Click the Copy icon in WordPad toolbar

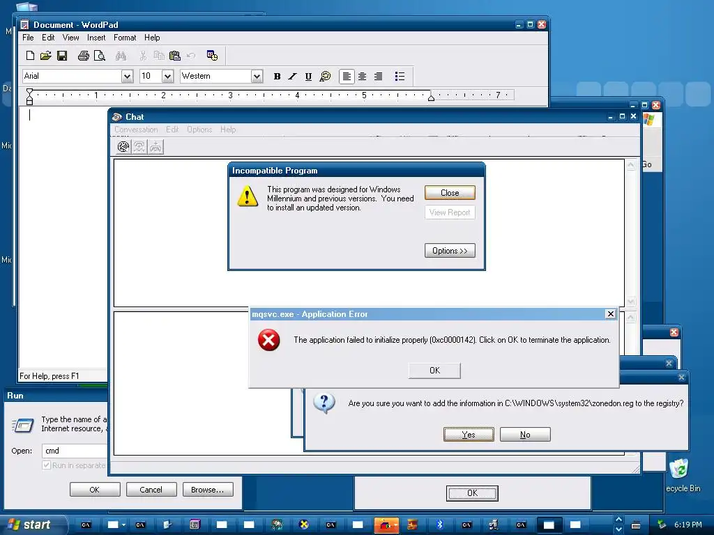coord(159,56)
